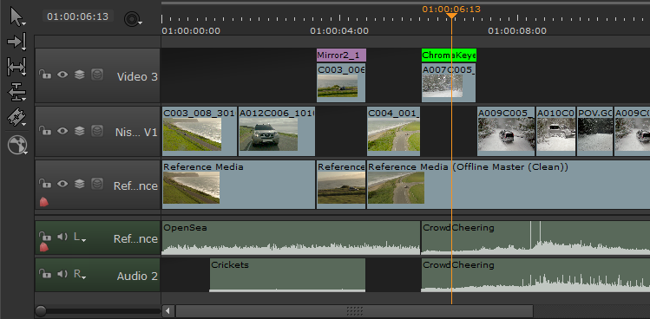This screenshot has width=650, height=319.
Task: Select the retime clip tool
Action: point(17,145)
